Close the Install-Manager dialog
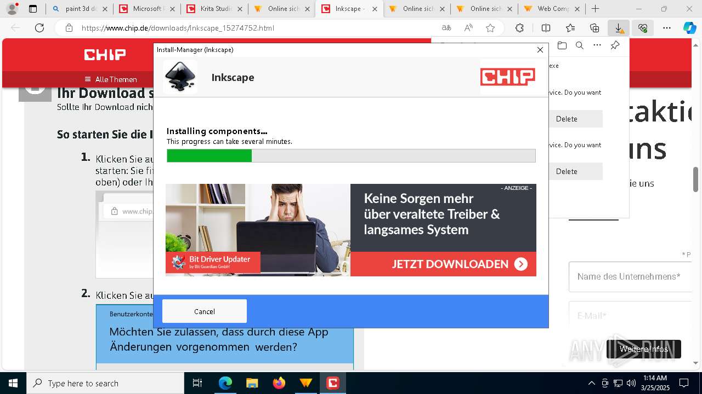Image resolution: width=702 pixels, height=394 pixels. pos(540,50)
